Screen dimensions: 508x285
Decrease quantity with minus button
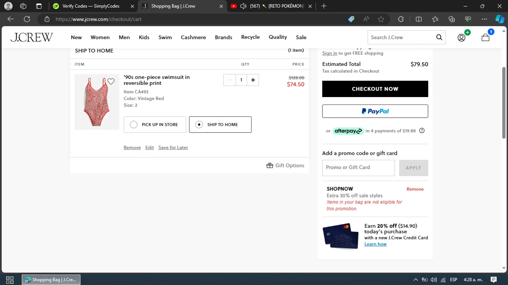[230, 80]
